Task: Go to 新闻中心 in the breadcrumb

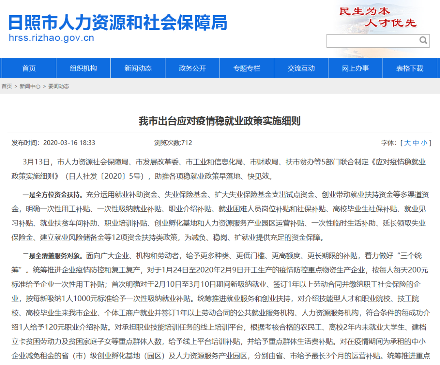Action: [x=30, y=86]
